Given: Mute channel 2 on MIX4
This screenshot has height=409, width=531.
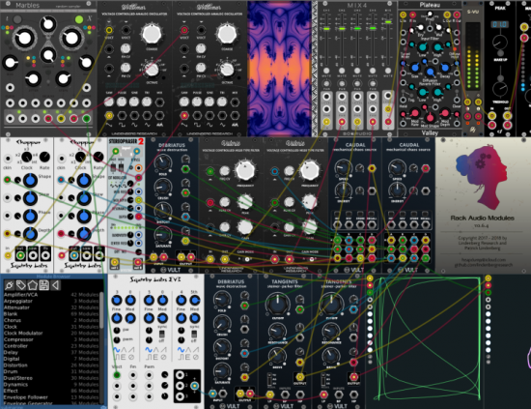Looking at the screenshot, I should click(342, 71).
